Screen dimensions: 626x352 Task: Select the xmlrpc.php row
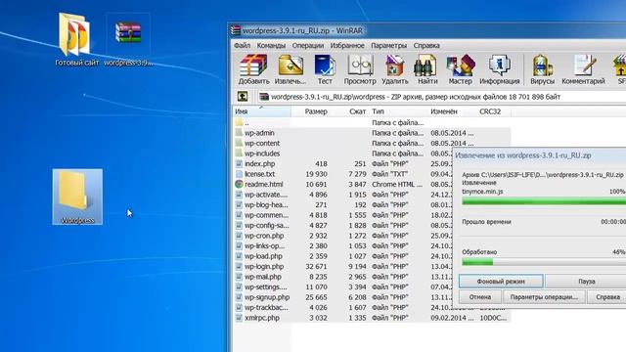[x=372, y=318]
